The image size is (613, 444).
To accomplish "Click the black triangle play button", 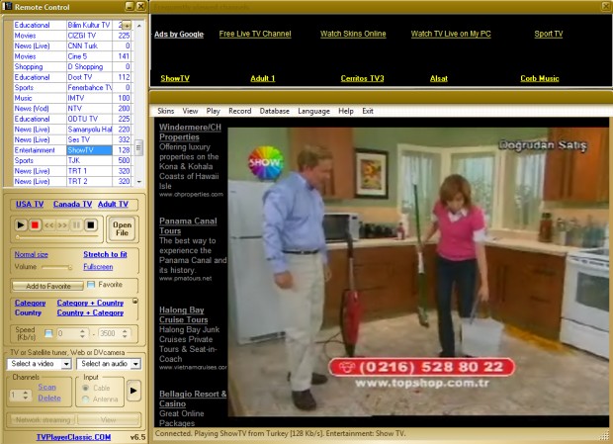I will pos(21,225).
